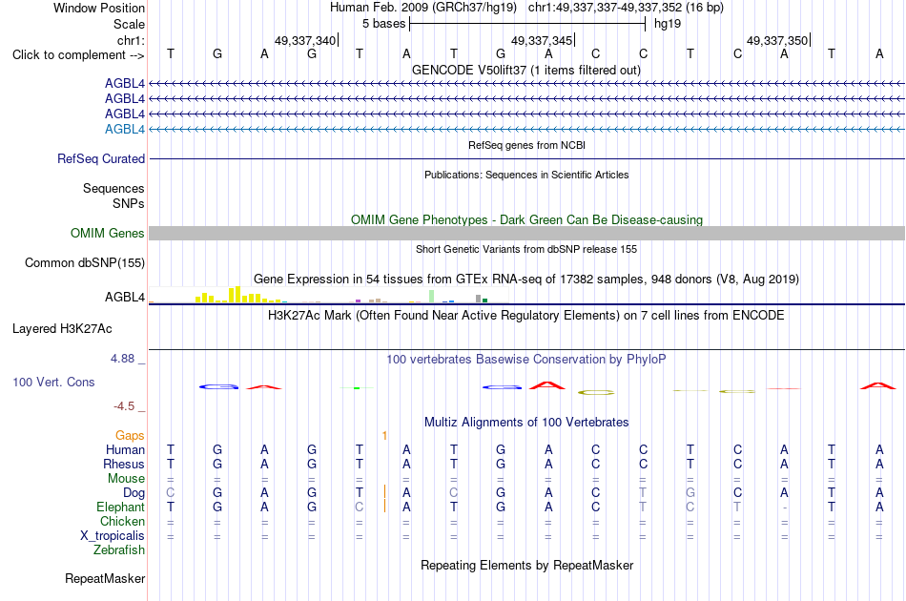Viewport: 906px width, 601px height.
Task: Click the orange insertion bar in Dog row
Action: coord(385,492)
